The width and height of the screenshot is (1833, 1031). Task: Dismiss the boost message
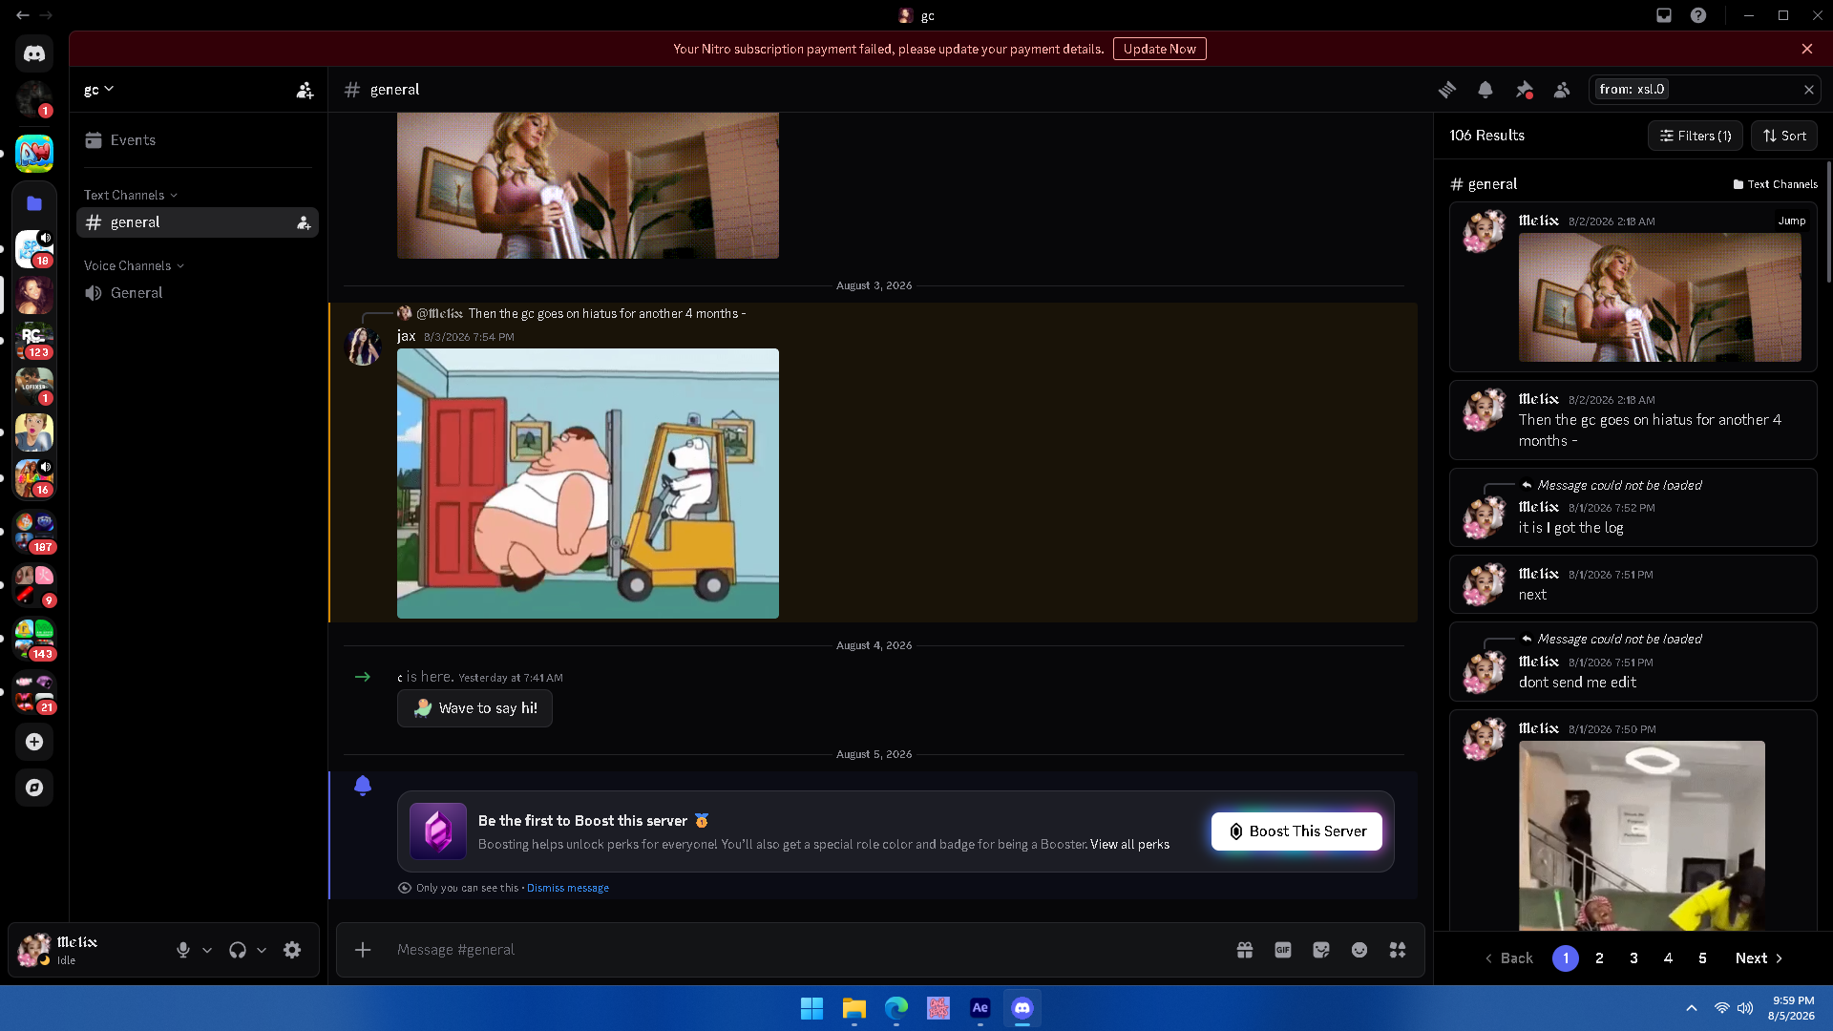[568, 888]
